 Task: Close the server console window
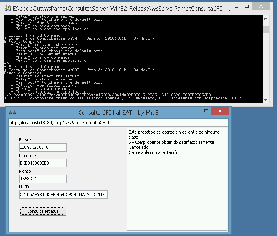click(261, 7)
